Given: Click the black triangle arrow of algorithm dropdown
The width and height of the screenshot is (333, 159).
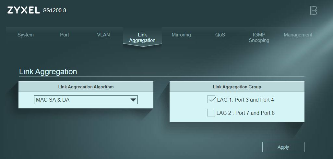Looking at the screenshot, I should (133, 100).
